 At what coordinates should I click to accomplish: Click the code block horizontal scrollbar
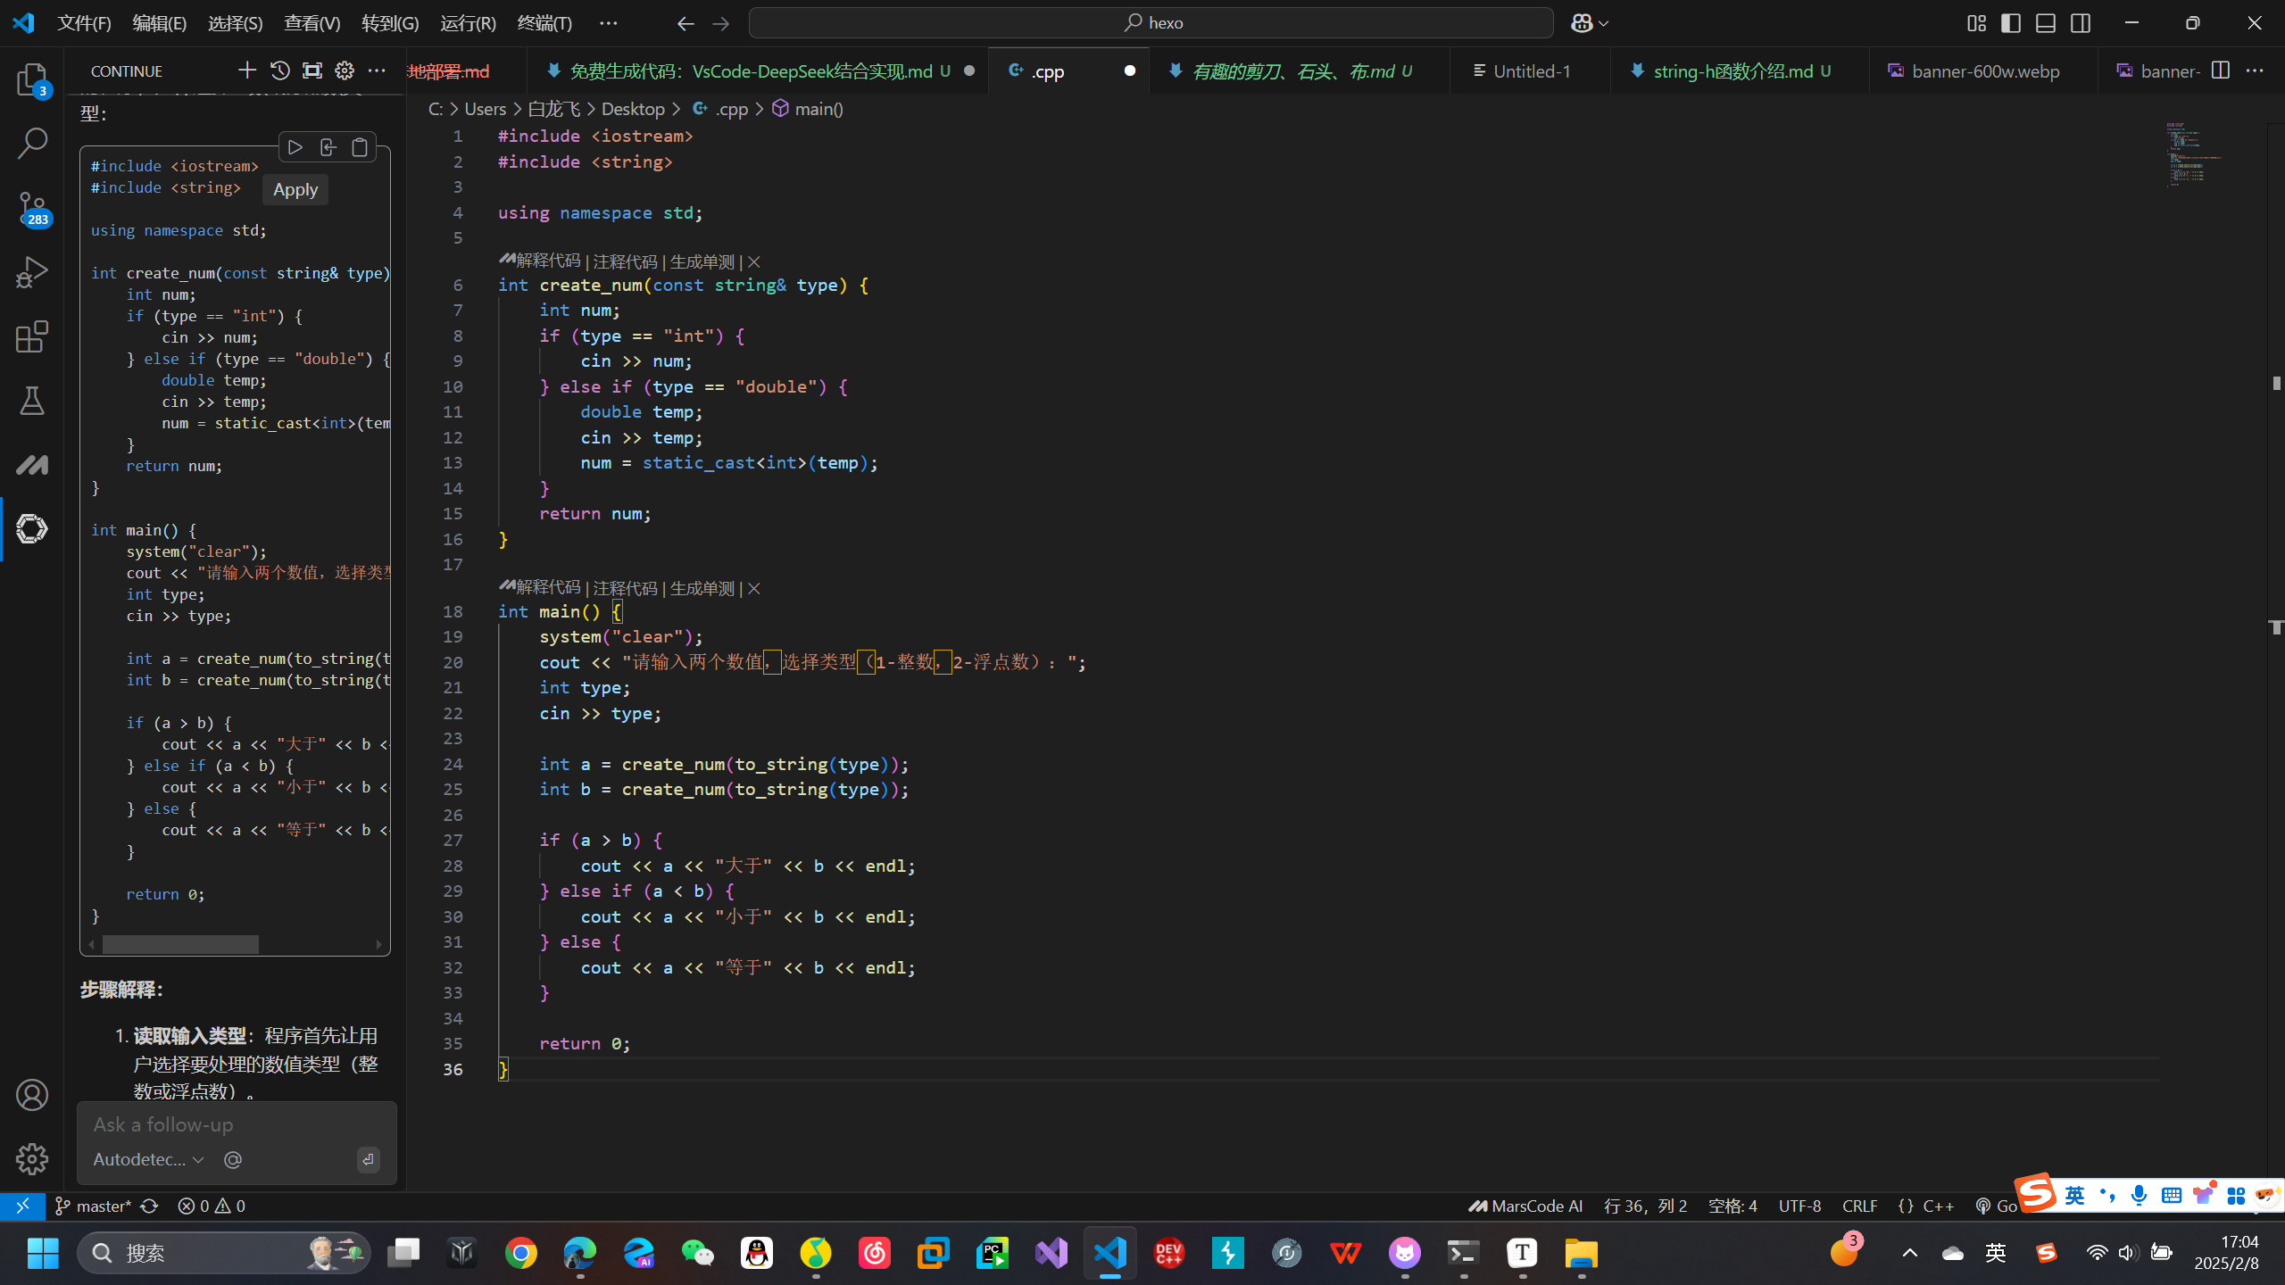click(180, 944)
